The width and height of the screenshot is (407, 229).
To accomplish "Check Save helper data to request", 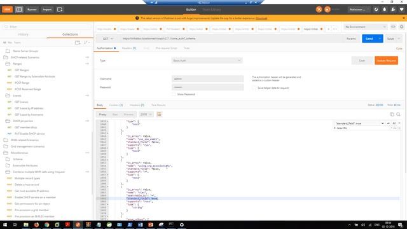I will [254, 88].
